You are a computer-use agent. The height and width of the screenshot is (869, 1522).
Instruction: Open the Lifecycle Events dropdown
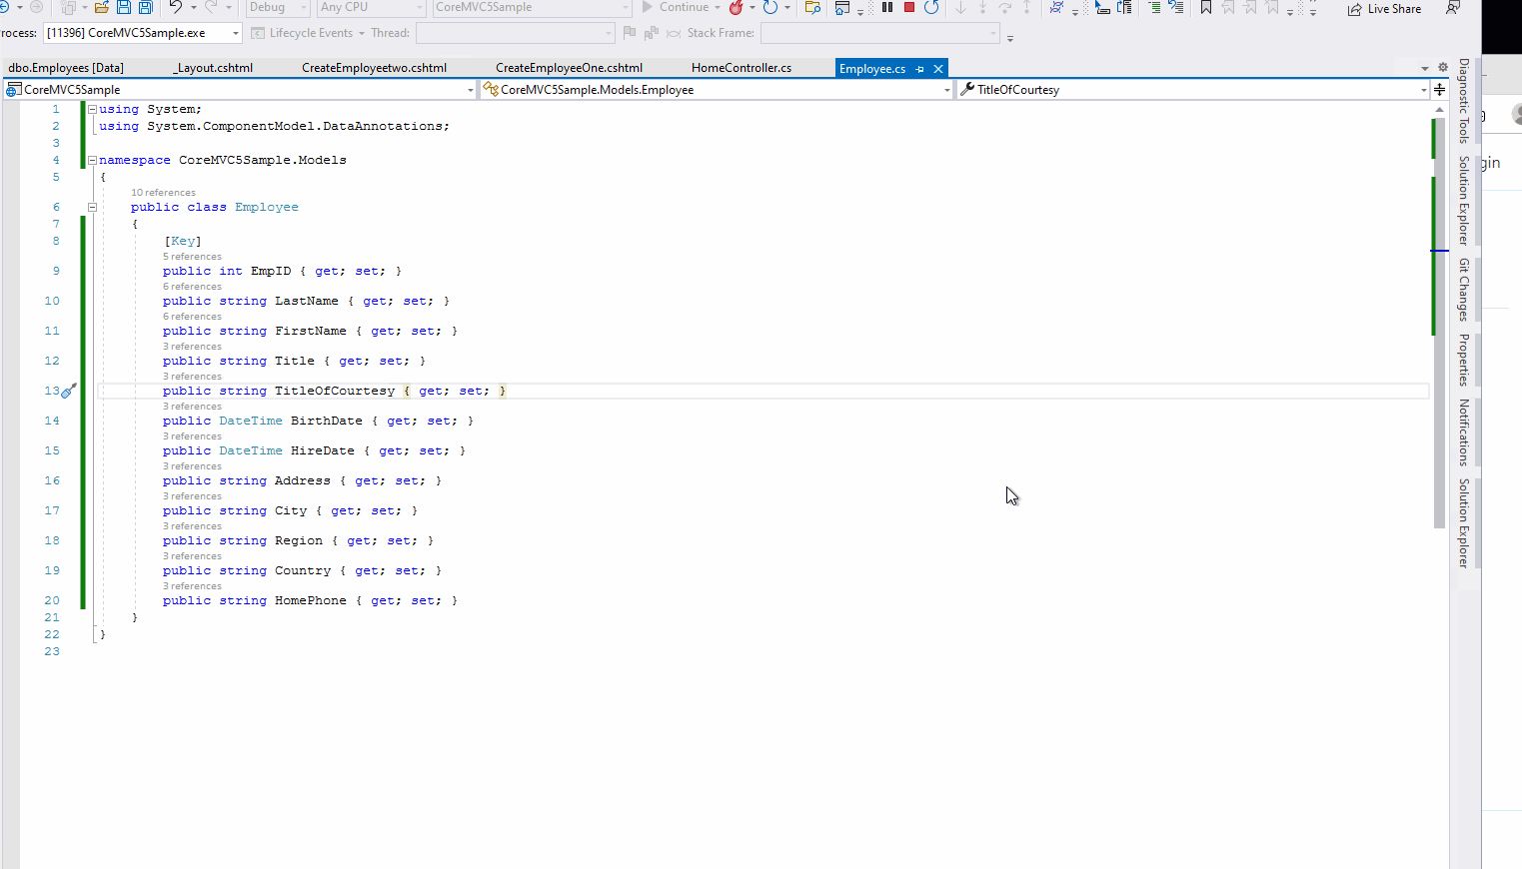point(308,33)
